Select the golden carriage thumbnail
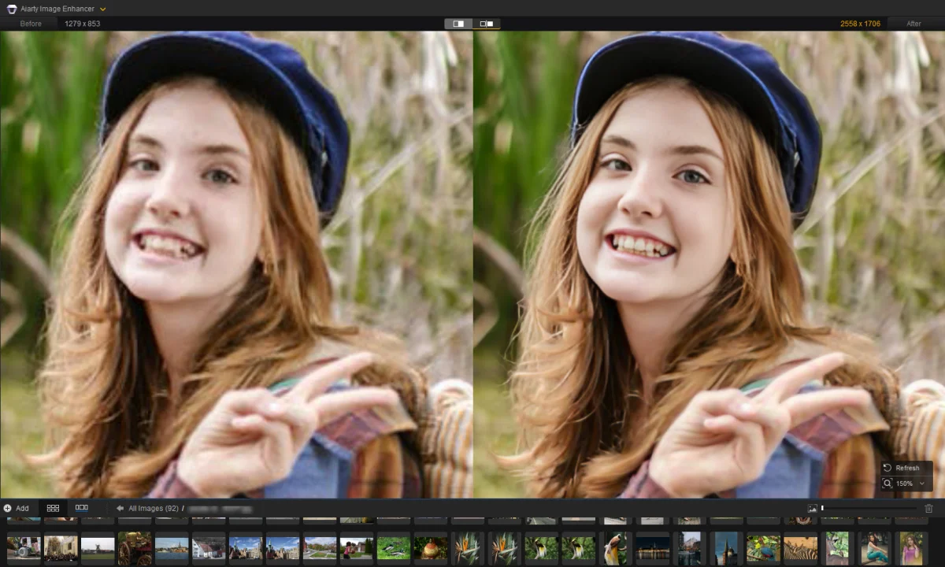Viewport: 945px width, 567px height. [135, 547]
